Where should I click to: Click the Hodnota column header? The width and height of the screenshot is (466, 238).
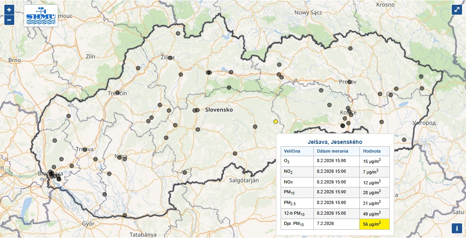point(372,151)
